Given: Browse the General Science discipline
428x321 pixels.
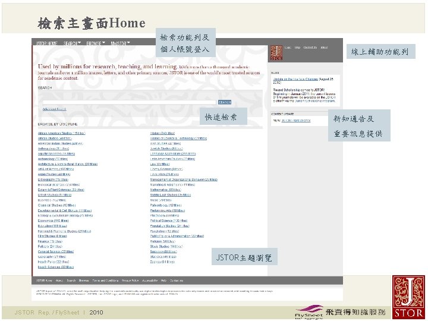Looking at the screenshot, I should click(x=56, y=251).
